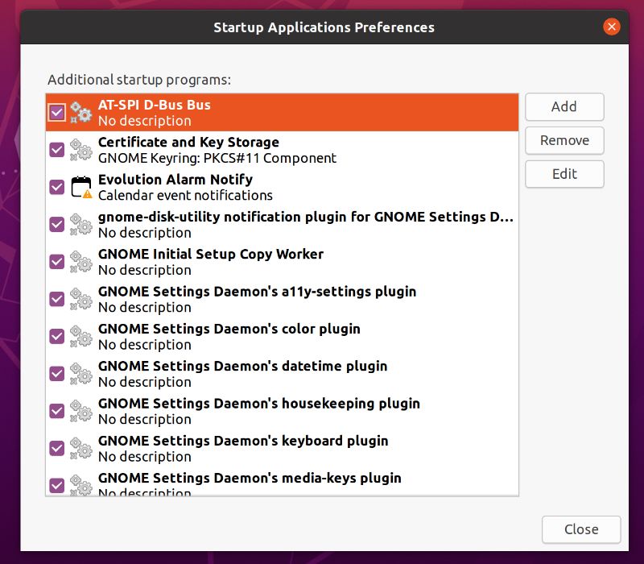Image resolution: width=644 pixels, height=564 pixels.
Task: Select GNOME Settings Daemon's color plugin row
Action: point(282,337)
